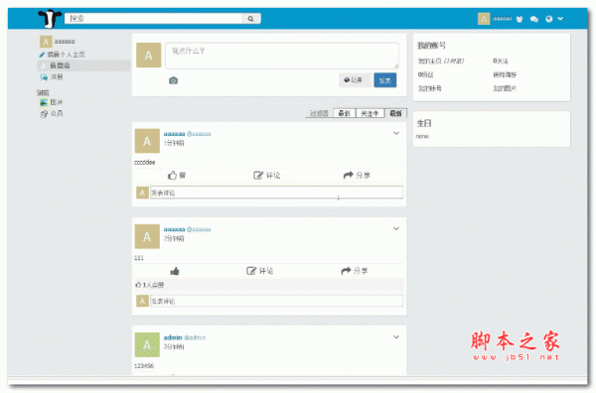
Task: Click the 评论 comment icon on the 111 post
Action: coord(251,271)
